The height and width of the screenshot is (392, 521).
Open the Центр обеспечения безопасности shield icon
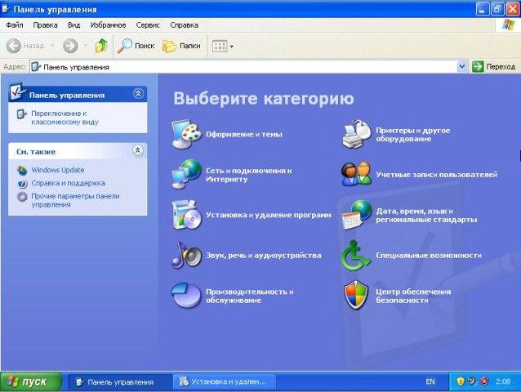tap(356, 295)
